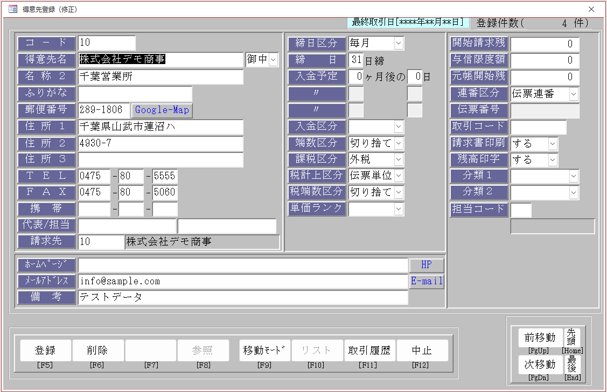Expand the 端数区分 dropdown

(x=399, y=144)
